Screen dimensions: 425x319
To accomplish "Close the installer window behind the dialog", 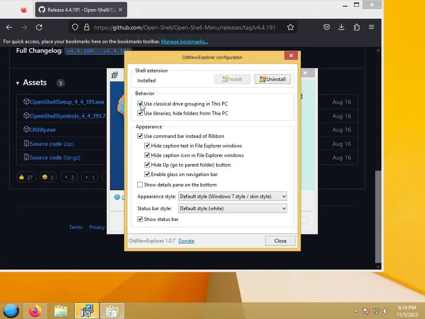I will click(x=305, y=73).
